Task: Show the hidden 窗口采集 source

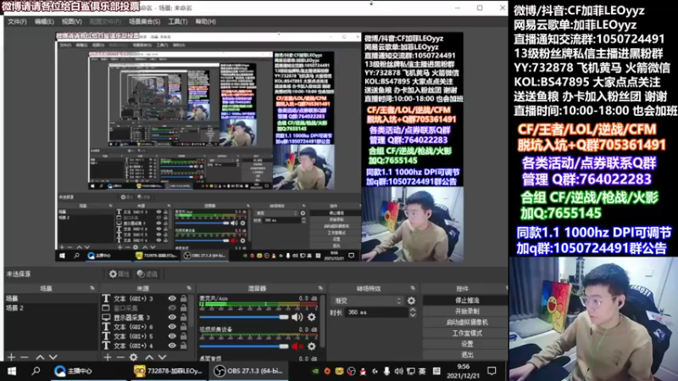Action: pos(172,308)
